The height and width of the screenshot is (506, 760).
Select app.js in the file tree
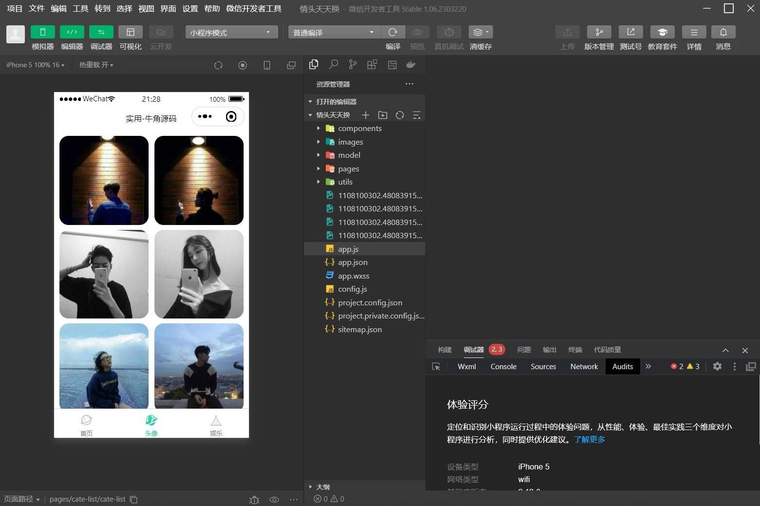pos(348,248)
